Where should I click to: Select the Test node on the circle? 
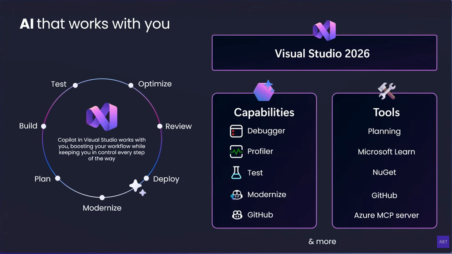[75, 85]
